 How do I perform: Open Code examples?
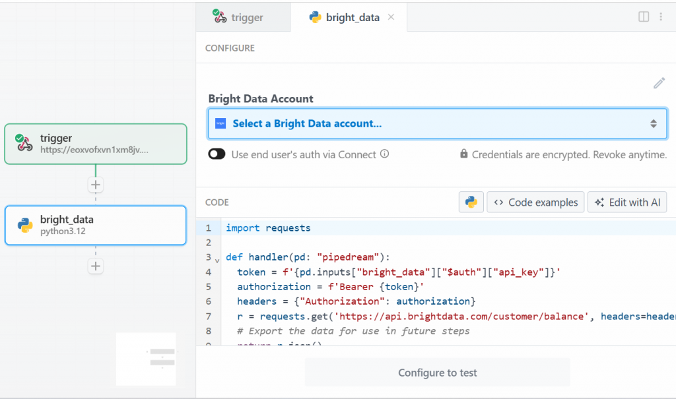[535, 202]
